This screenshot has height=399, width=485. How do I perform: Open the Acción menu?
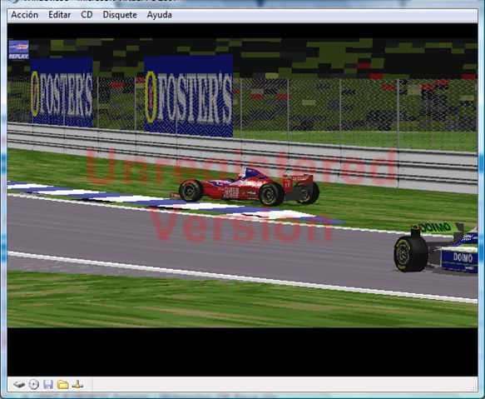pos(25,15)
